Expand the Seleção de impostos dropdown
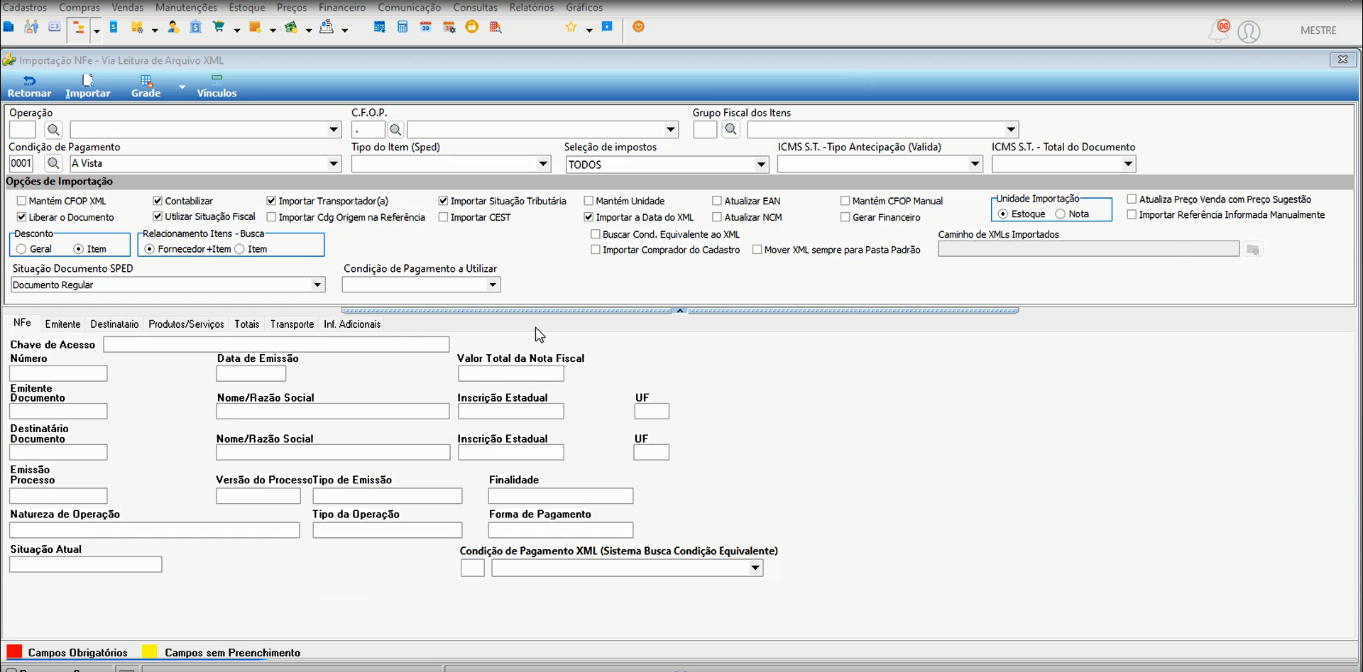This screenshot has width=1363, height=672. point(761,165)
